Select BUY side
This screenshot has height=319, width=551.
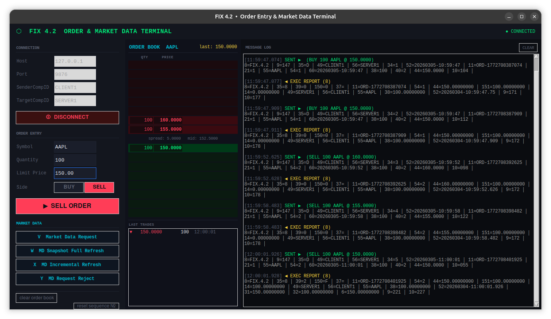tap(69, 187)
